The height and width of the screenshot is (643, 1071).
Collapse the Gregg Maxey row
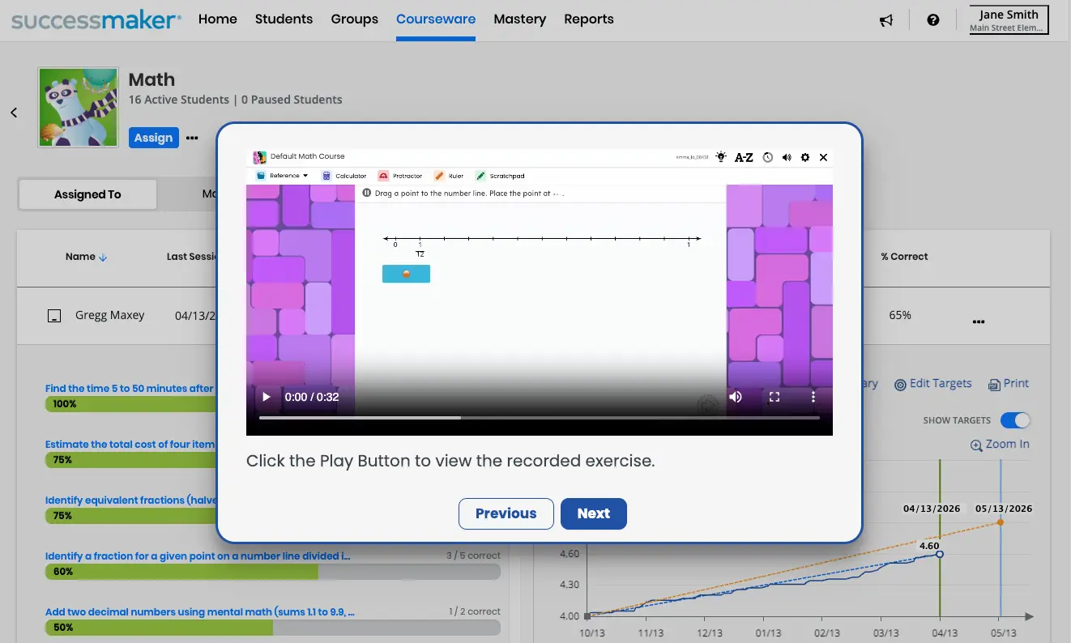(x=53, y=316)
